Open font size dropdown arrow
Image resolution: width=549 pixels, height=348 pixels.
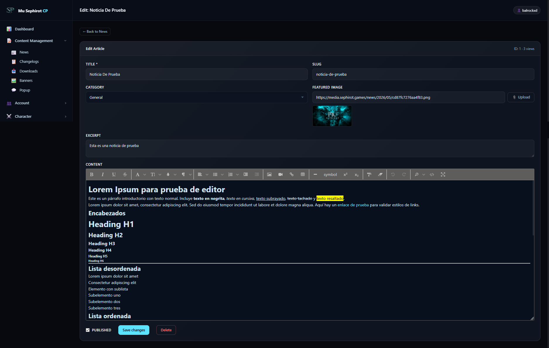click(160, 174)
